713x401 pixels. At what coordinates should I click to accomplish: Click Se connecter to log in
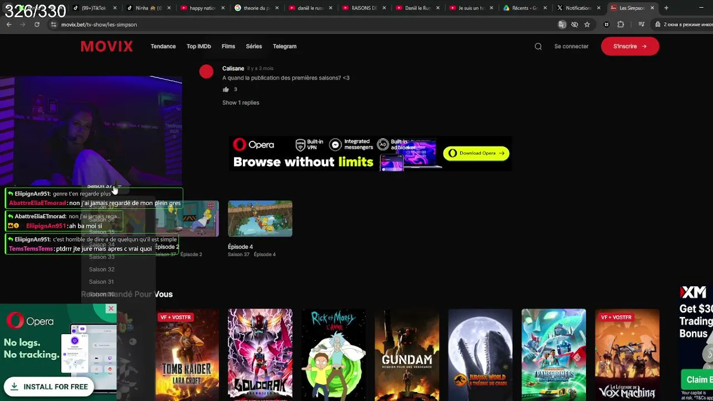pos(571,46)
